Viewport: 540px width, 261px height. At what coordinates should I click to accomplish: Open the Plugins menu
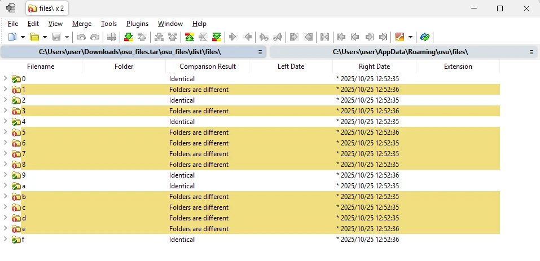point(137,24)
